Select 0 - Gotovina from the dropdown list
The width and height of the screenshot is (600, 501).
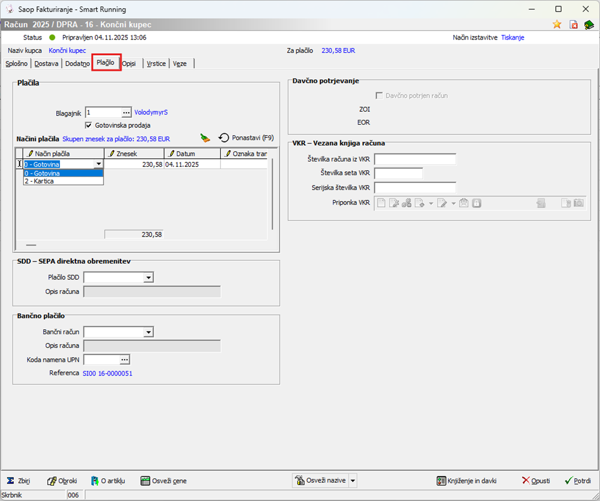pyautogui.click(x=63, y=173)
